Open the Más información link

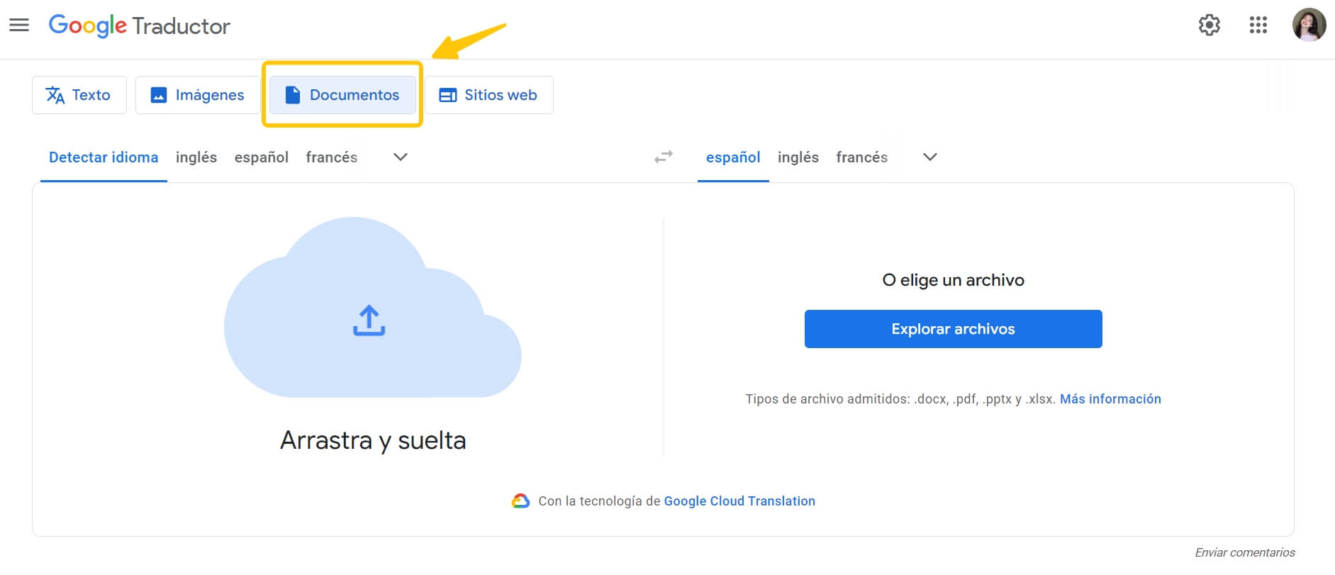tap(1110, 399)
